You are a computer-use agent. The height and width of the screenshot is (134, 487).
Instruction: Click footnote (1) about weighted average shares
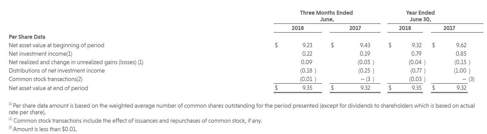(241, 109)
